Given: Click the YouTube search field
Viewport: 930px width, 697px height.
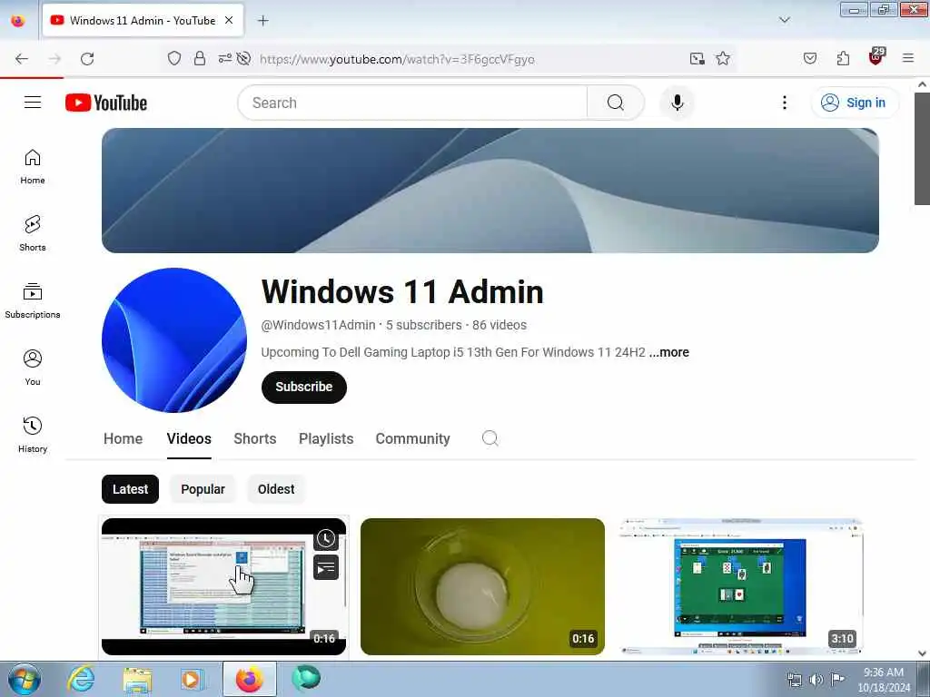Looking at the screenshot, I should pyautogui.click(x=412, y=103).
